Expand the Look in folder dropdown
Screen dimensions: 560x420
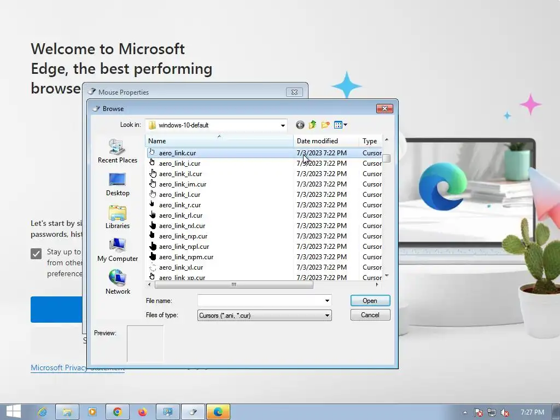tap(283, 125)
